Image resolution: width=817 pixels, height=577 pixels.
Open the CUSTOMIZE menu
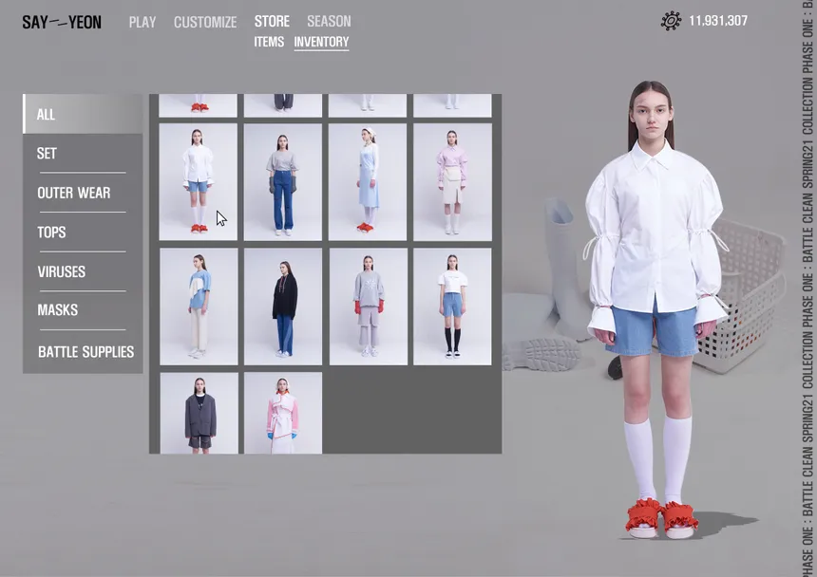pyautogui.click(x=205, y=23)
